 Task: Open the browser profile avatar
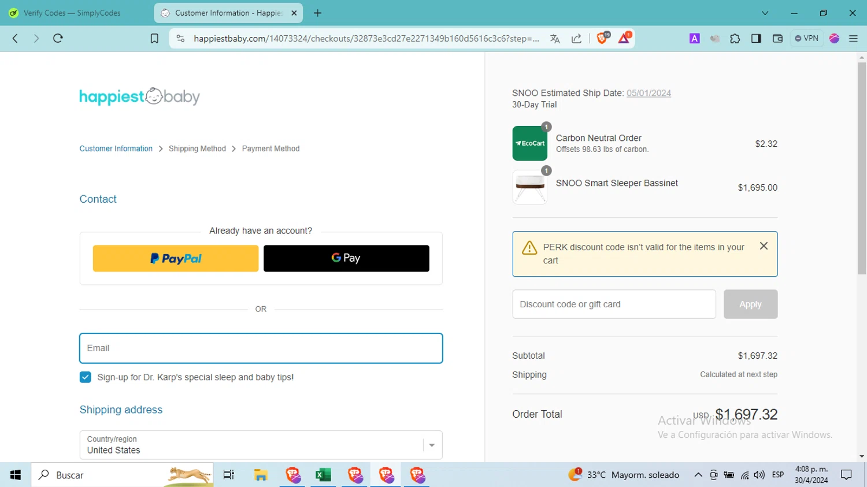[x=834, y=39]
